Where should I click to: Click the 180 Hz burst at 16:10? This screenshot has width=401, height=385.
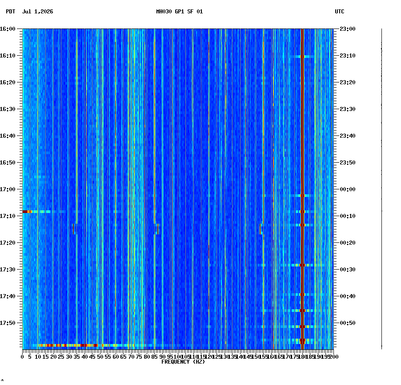pos(302,57)
